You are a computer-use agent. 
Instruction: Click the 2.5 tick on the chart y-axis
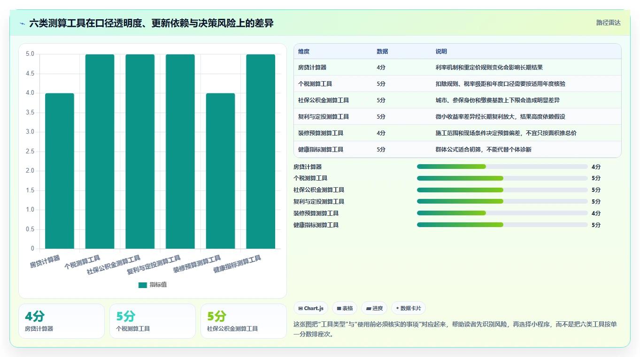(30, 152)
